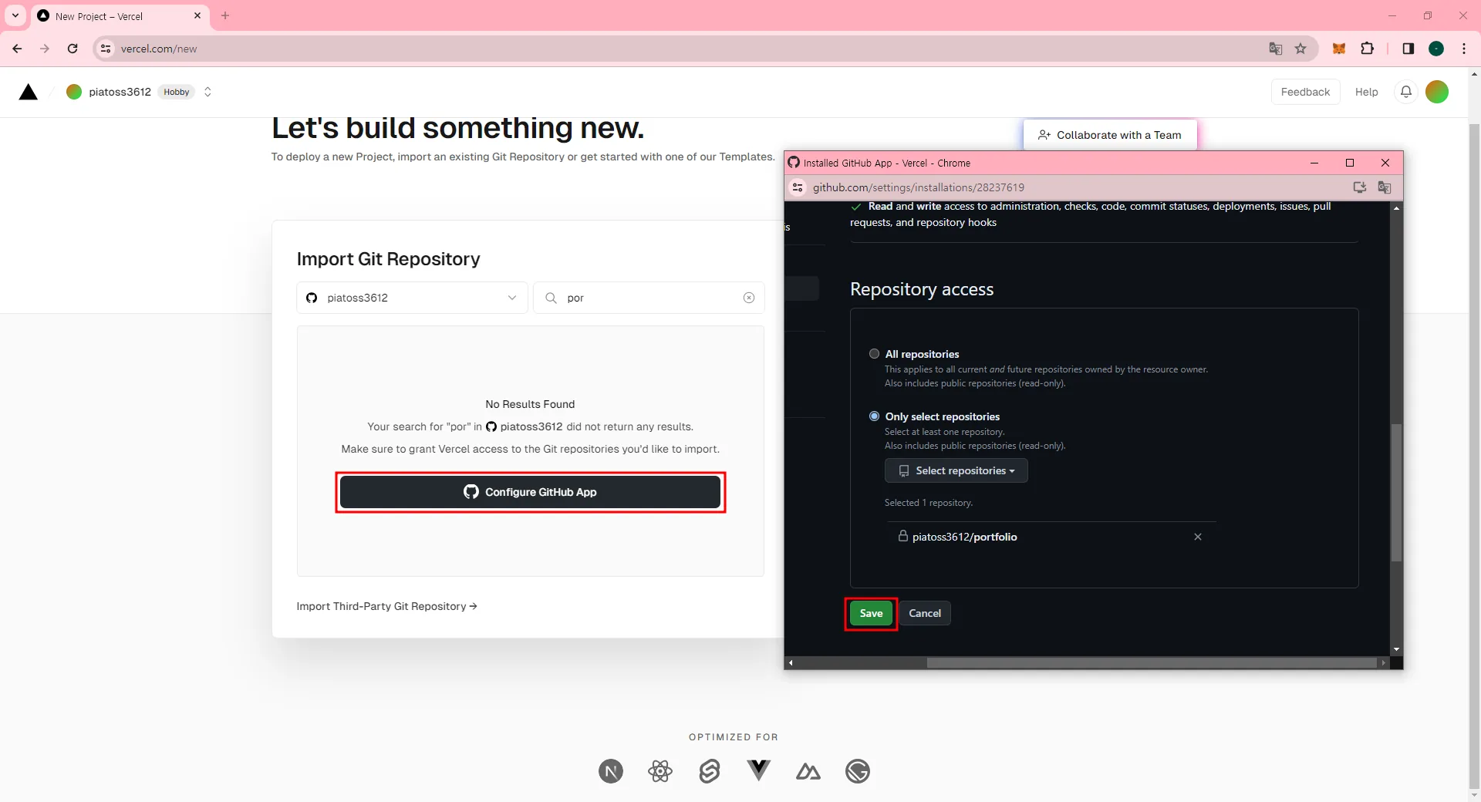Click the GitHub popup horizontal scrollbar thumb
This screenshot has width=1481, height=802.
click(x=1151, y=662)
